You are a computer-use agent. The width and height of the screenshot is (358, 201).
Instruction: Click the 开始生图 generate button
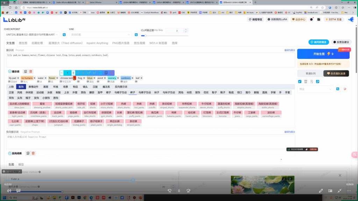(323, 54)
